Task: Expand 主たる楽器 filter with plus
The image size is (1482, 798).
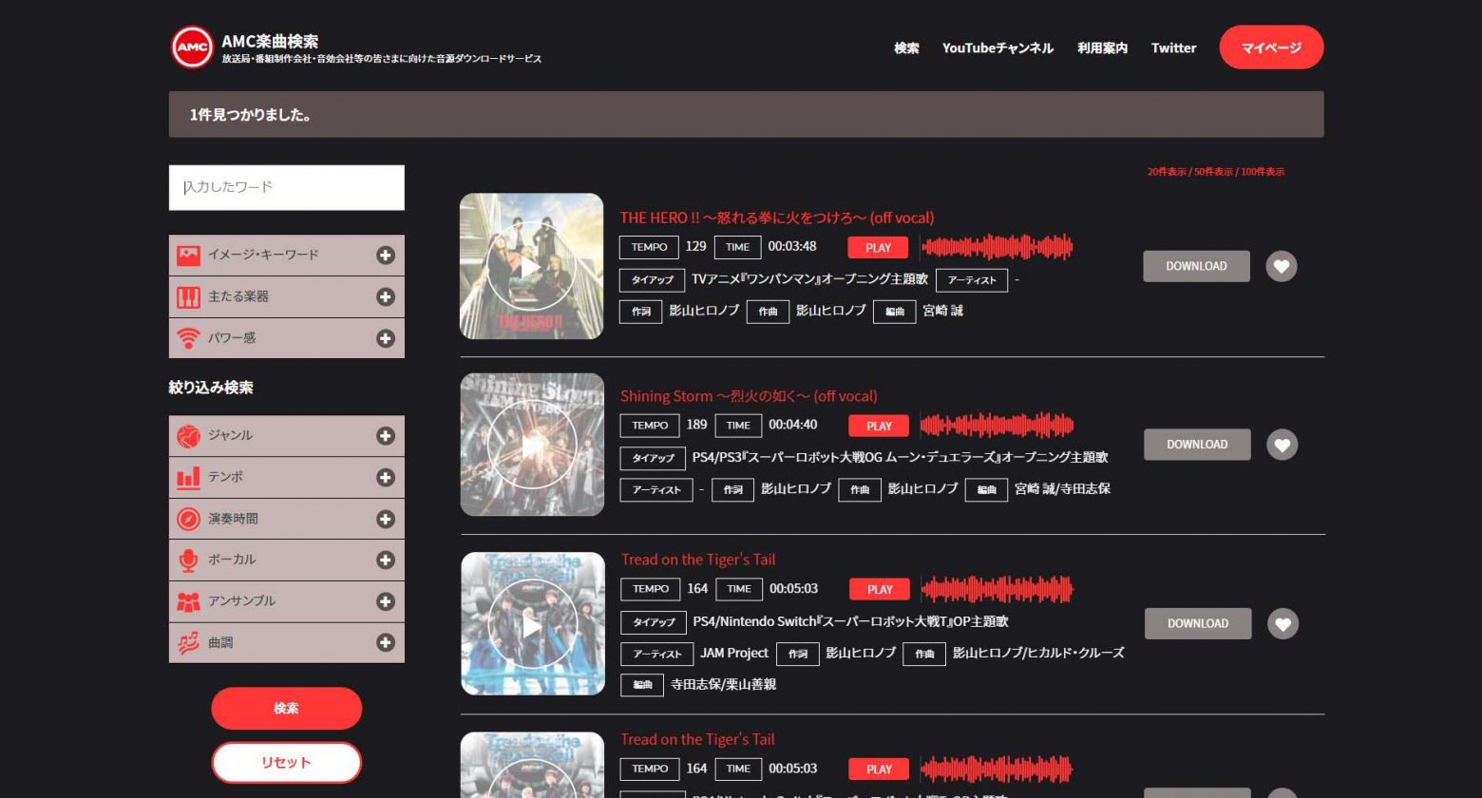Action: click(385, 296)
